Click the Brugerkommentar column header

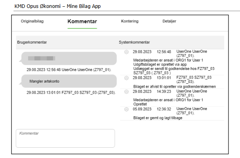point(32,42)
